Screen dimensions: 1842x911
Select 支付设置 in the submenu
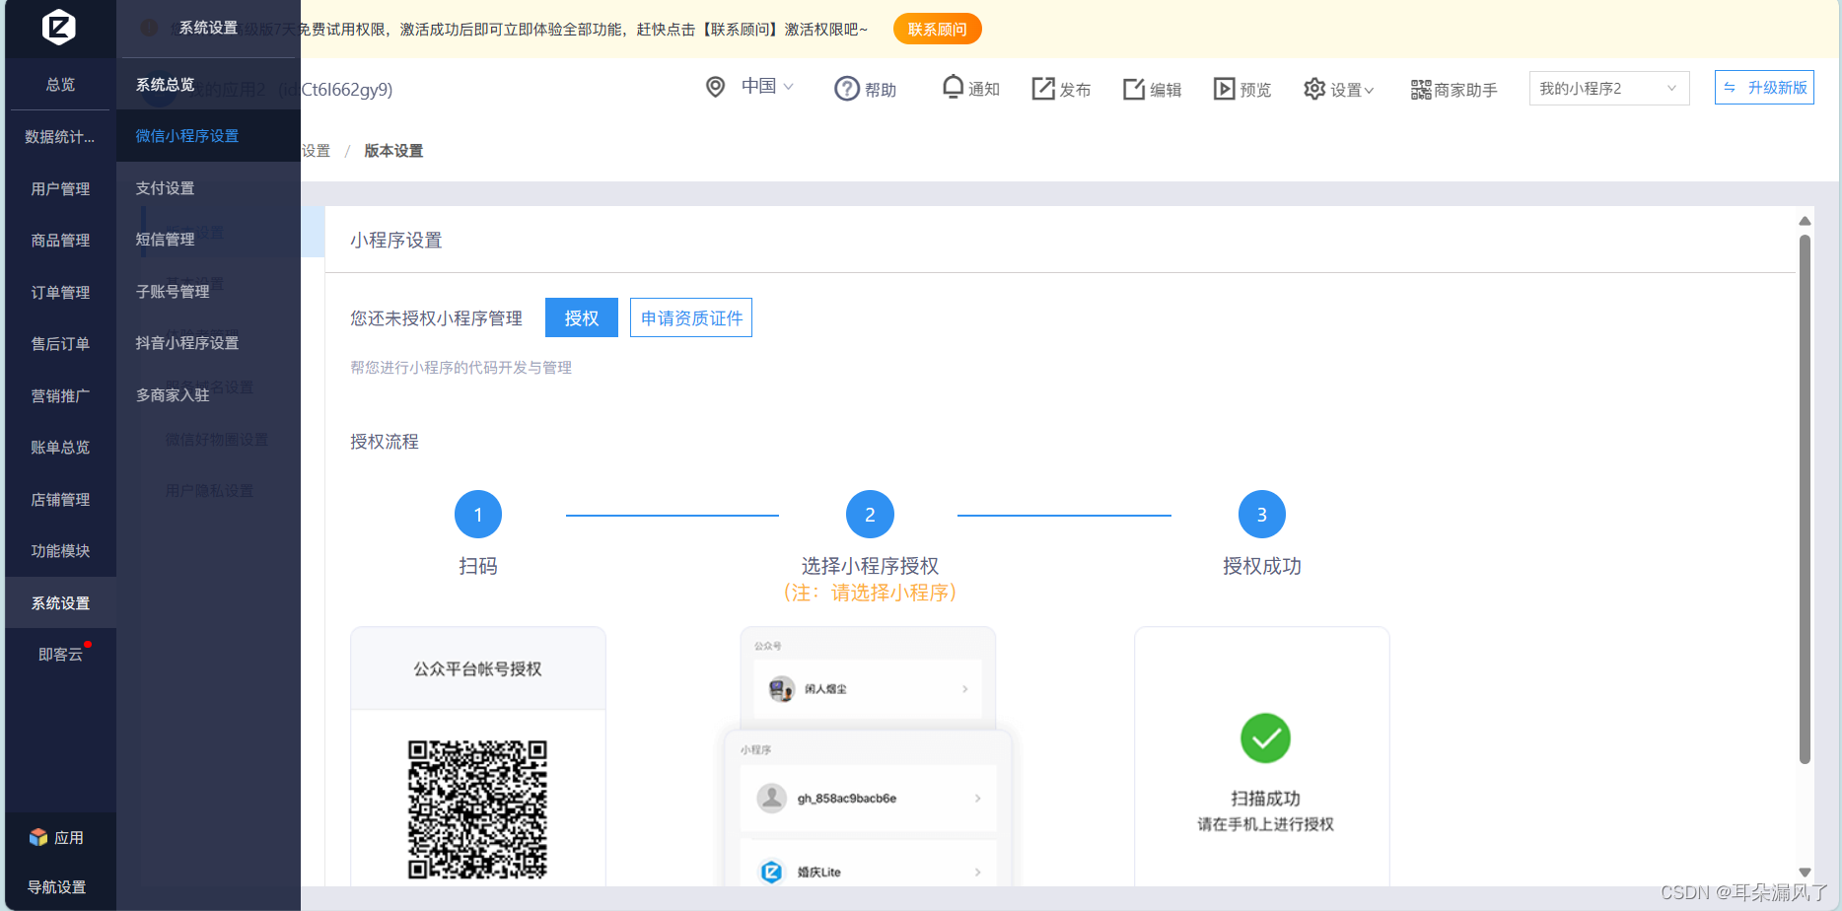coord(208,188)
